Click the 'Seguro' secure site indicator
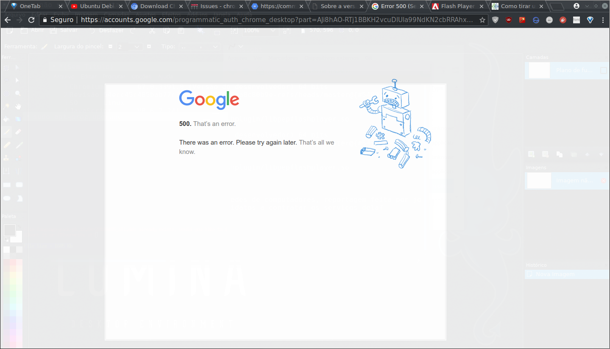The image size is (610, 349). [58, 20]
